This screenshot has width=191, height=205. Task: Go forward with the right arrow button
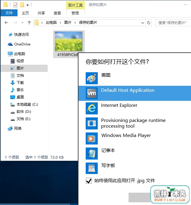pyautogui.click(x=15, y=23)
